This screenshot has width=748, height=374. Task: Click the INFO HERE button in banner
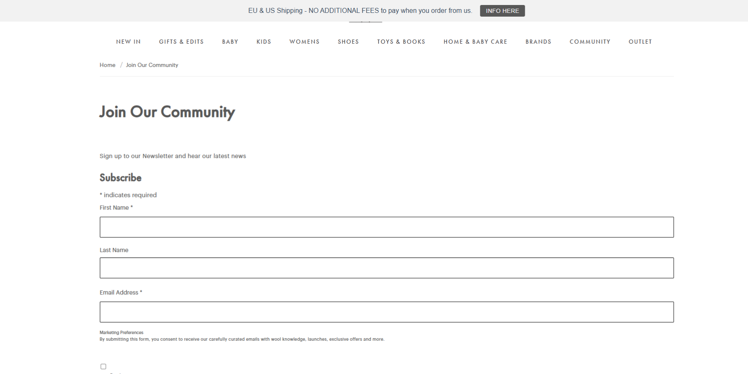click(x=502, y=11)
